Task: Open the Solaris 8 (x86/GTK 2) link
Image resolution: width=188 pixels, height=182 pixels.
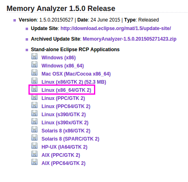Action: pyautogui.click(x=66, y=131)
